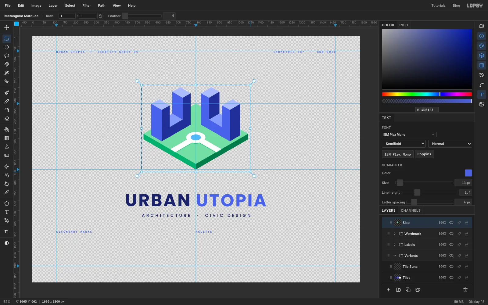Open the SemiBold weight dropdown
Viewport: 488px width, 305px height.
click(x=404, y=144)
